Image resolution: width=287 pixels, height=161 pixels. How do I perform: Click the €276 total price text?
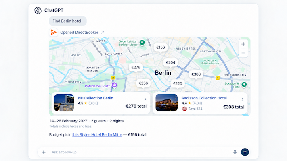click(x=136, y=106)
